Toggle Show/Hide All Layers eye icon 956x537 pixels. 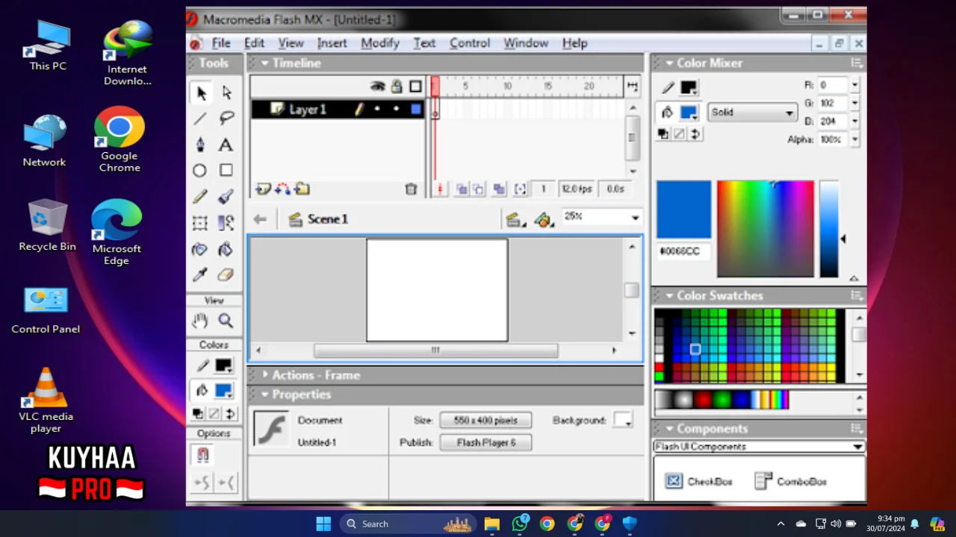coord(378,87)
